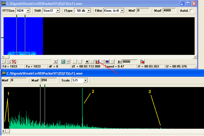Expand the IType -50 db dropdown
Viewport: 204px width, 136px height.
[89, 11]
